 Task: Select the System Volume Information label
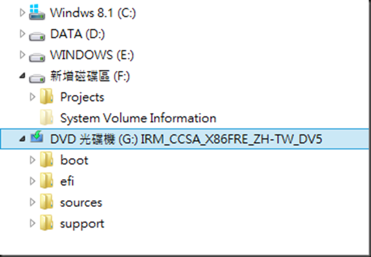[x=138, y=118]
